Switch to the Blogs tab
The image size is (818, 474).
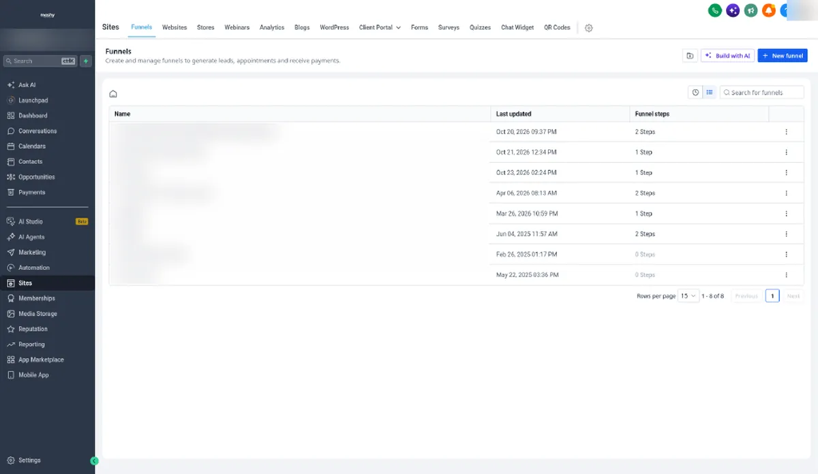point(302,27)
